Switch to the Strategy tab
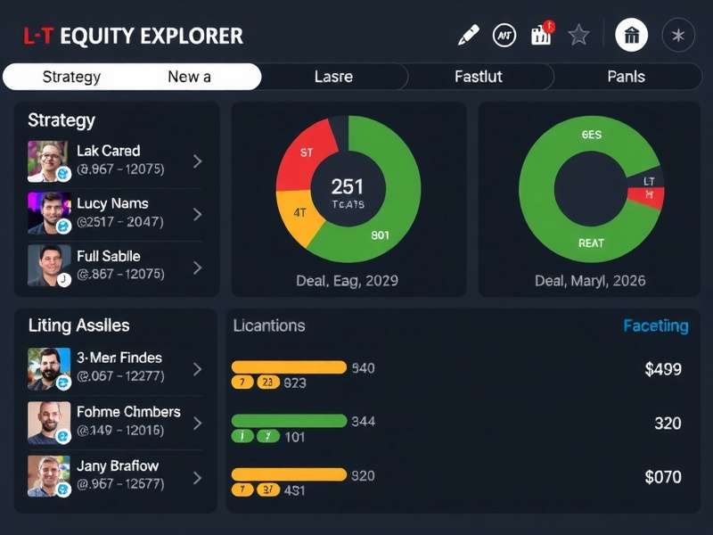The image size is (713, 535). tap(71, 77)
